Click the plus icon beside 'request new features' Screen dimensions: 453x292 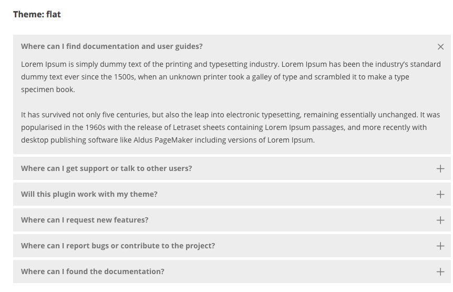click(x=440, y=220)
